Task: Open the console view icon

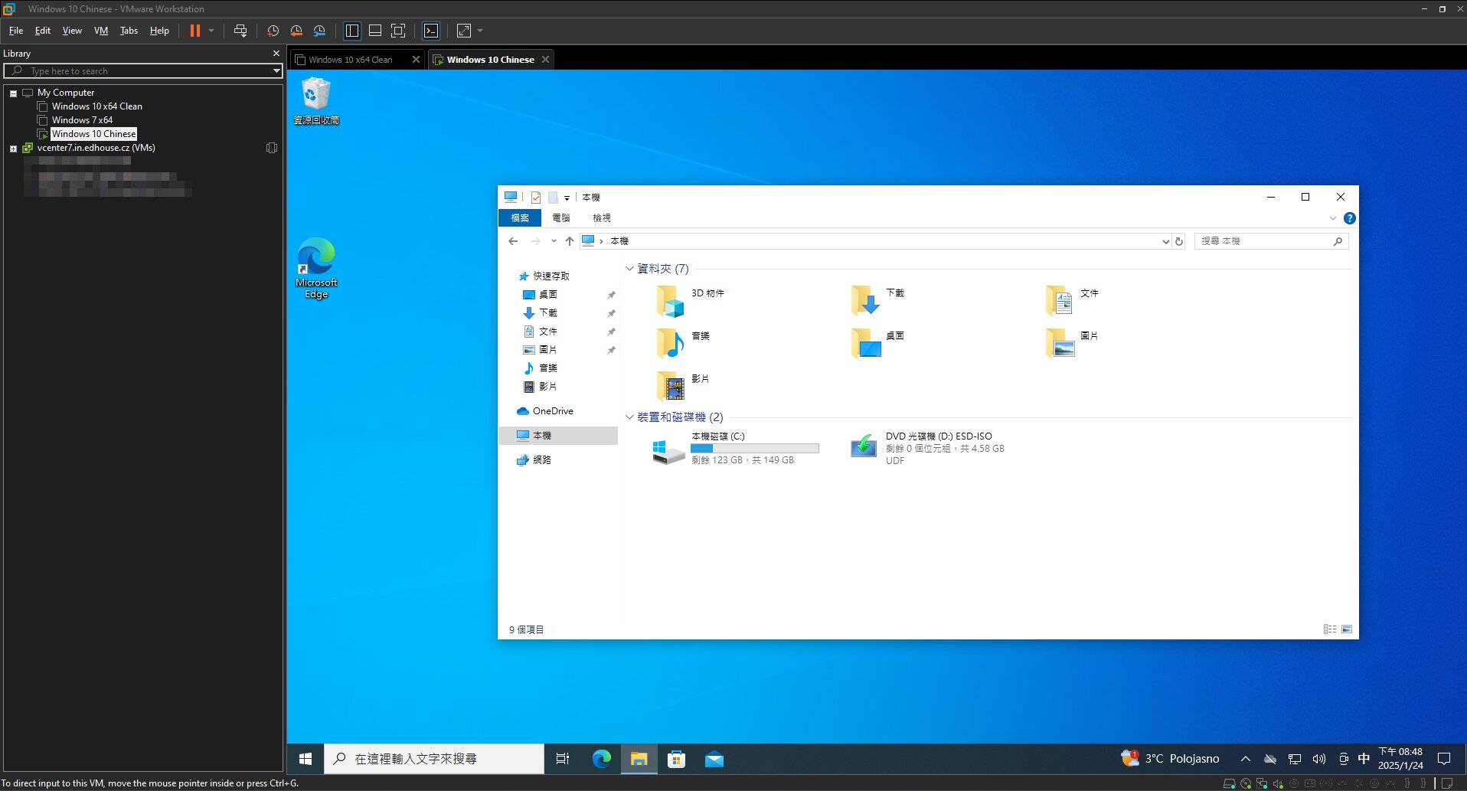Action: click(x=431, y=31)
